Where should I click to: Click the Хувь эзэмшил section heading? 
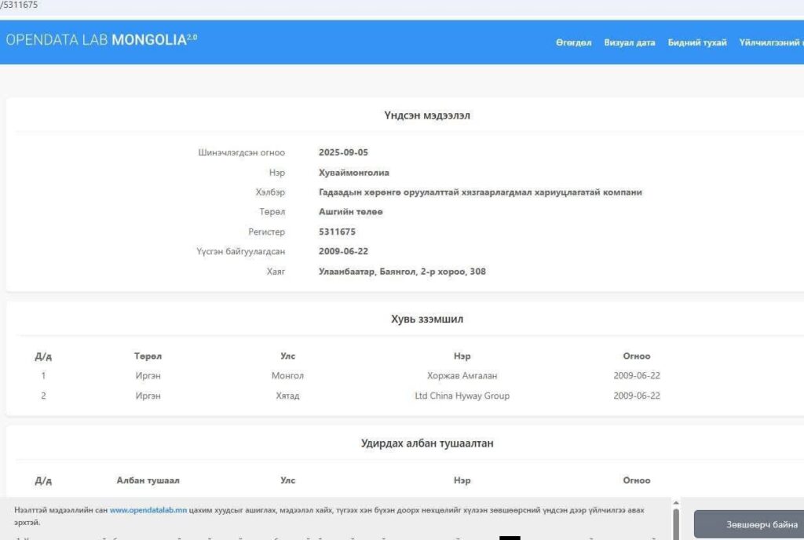[x=427, y=319]
